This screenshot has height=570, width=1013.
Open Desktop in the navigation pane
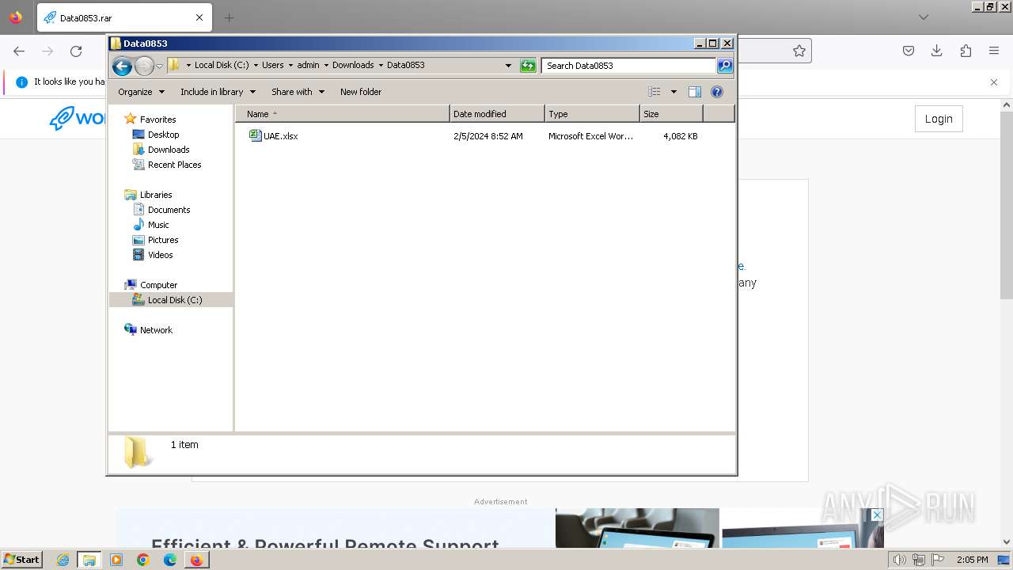(x=163, y=135)
